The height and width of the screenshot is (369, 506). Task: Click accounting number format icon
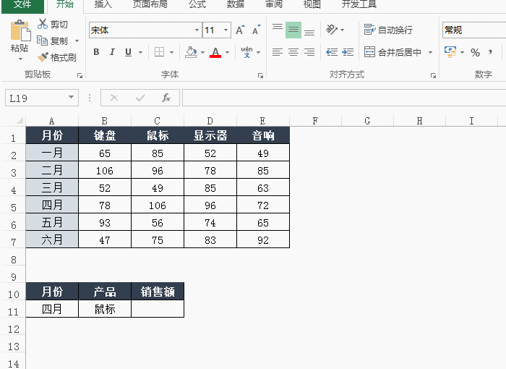pyautogui.click(x=450, y=52)
